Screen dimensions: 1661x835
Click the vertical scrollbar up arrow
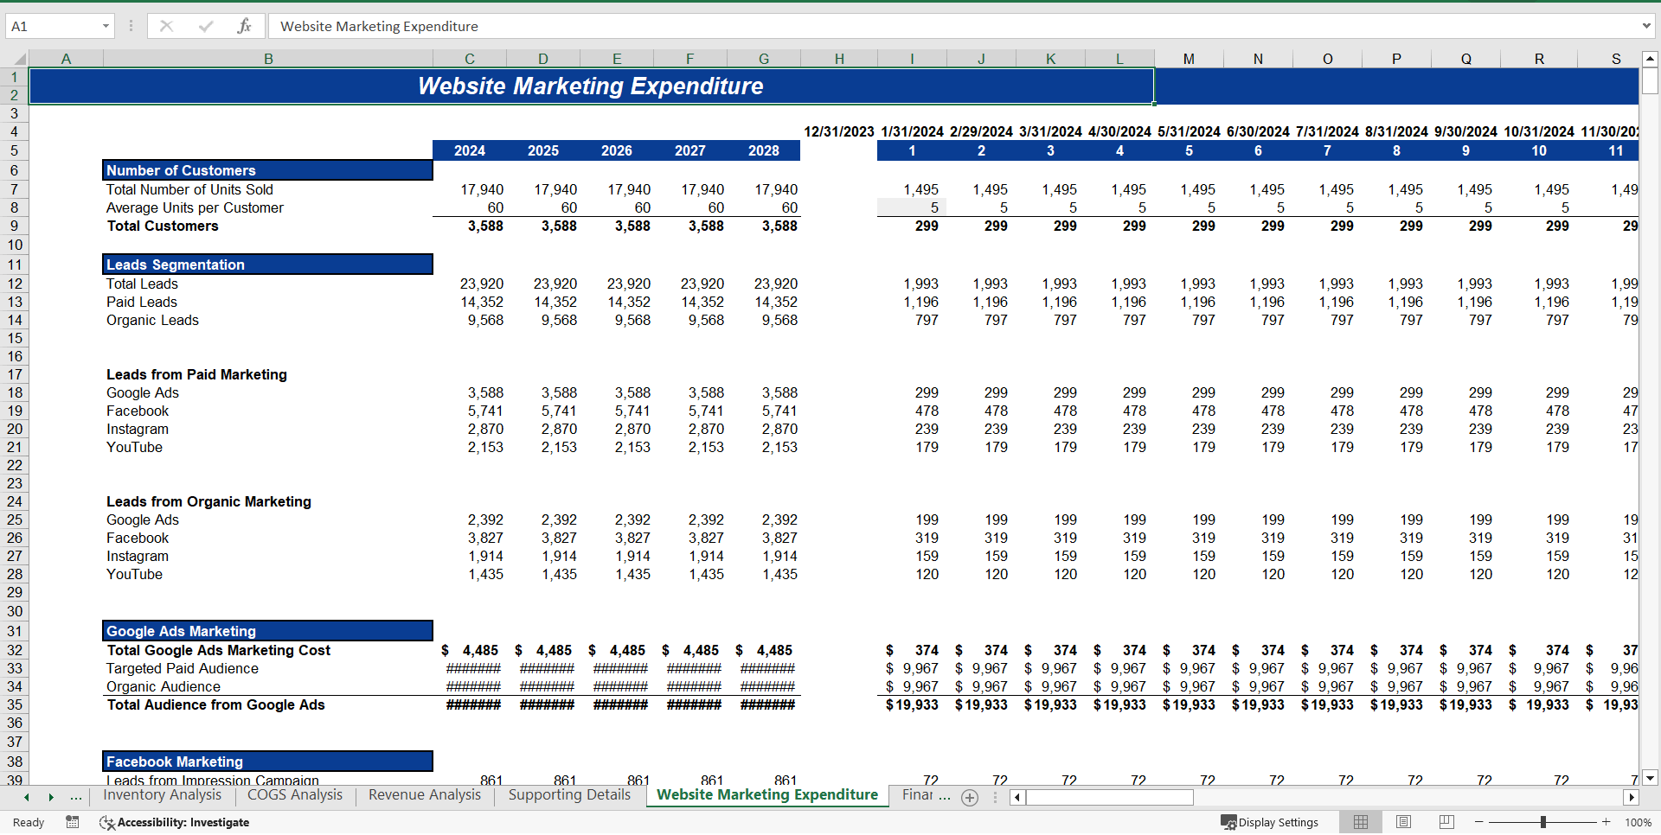[x=1650, y=59]
